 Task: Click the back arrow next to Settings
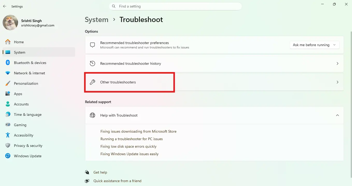click(4, 6)
